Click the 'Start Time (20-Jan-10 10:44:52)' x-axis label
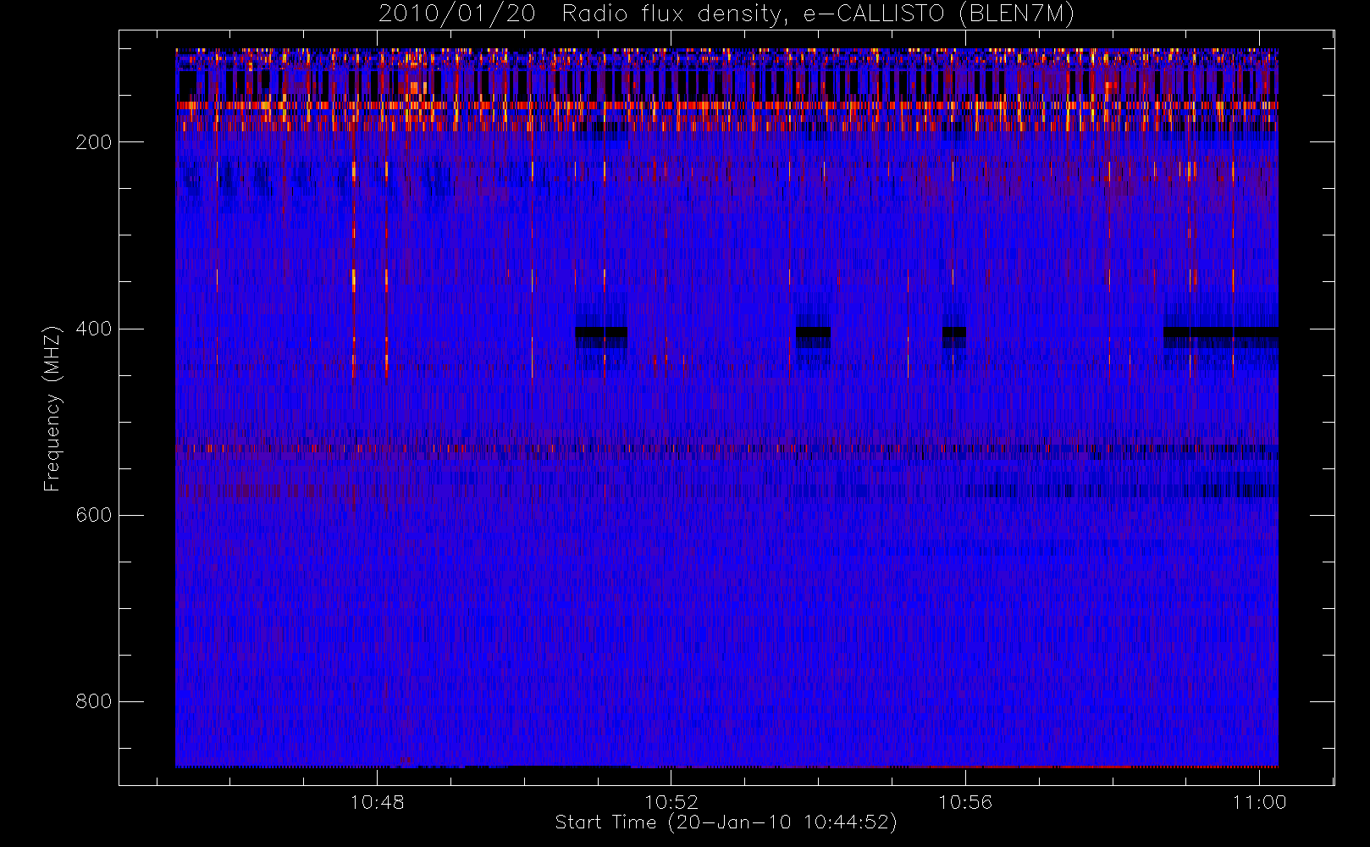The width and height of the screenshot is (1370, 847). coord(726,822)
